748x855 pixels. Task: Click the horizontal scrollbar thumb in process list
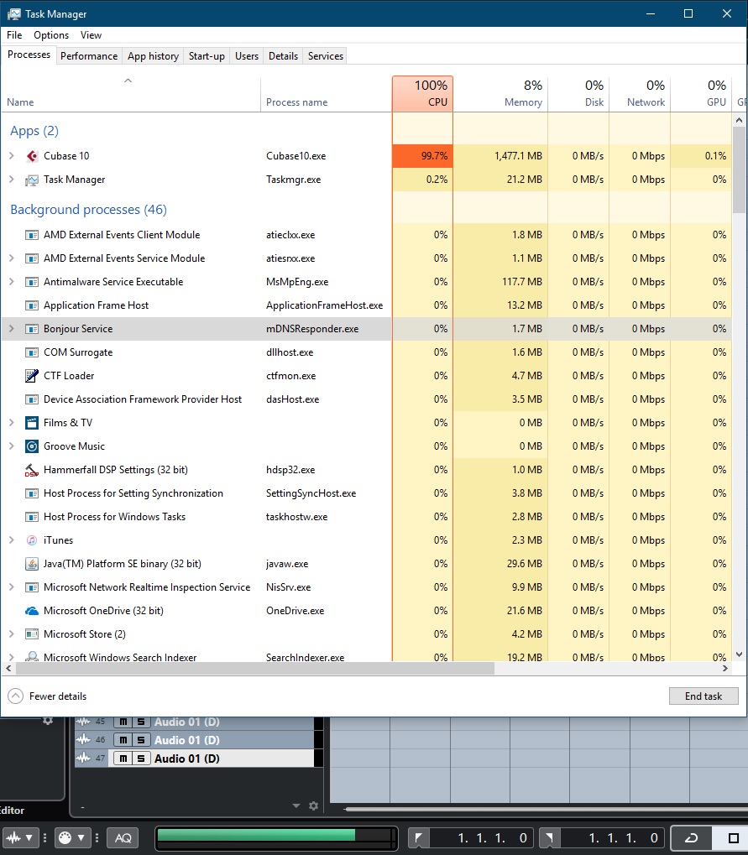(255, 668)
